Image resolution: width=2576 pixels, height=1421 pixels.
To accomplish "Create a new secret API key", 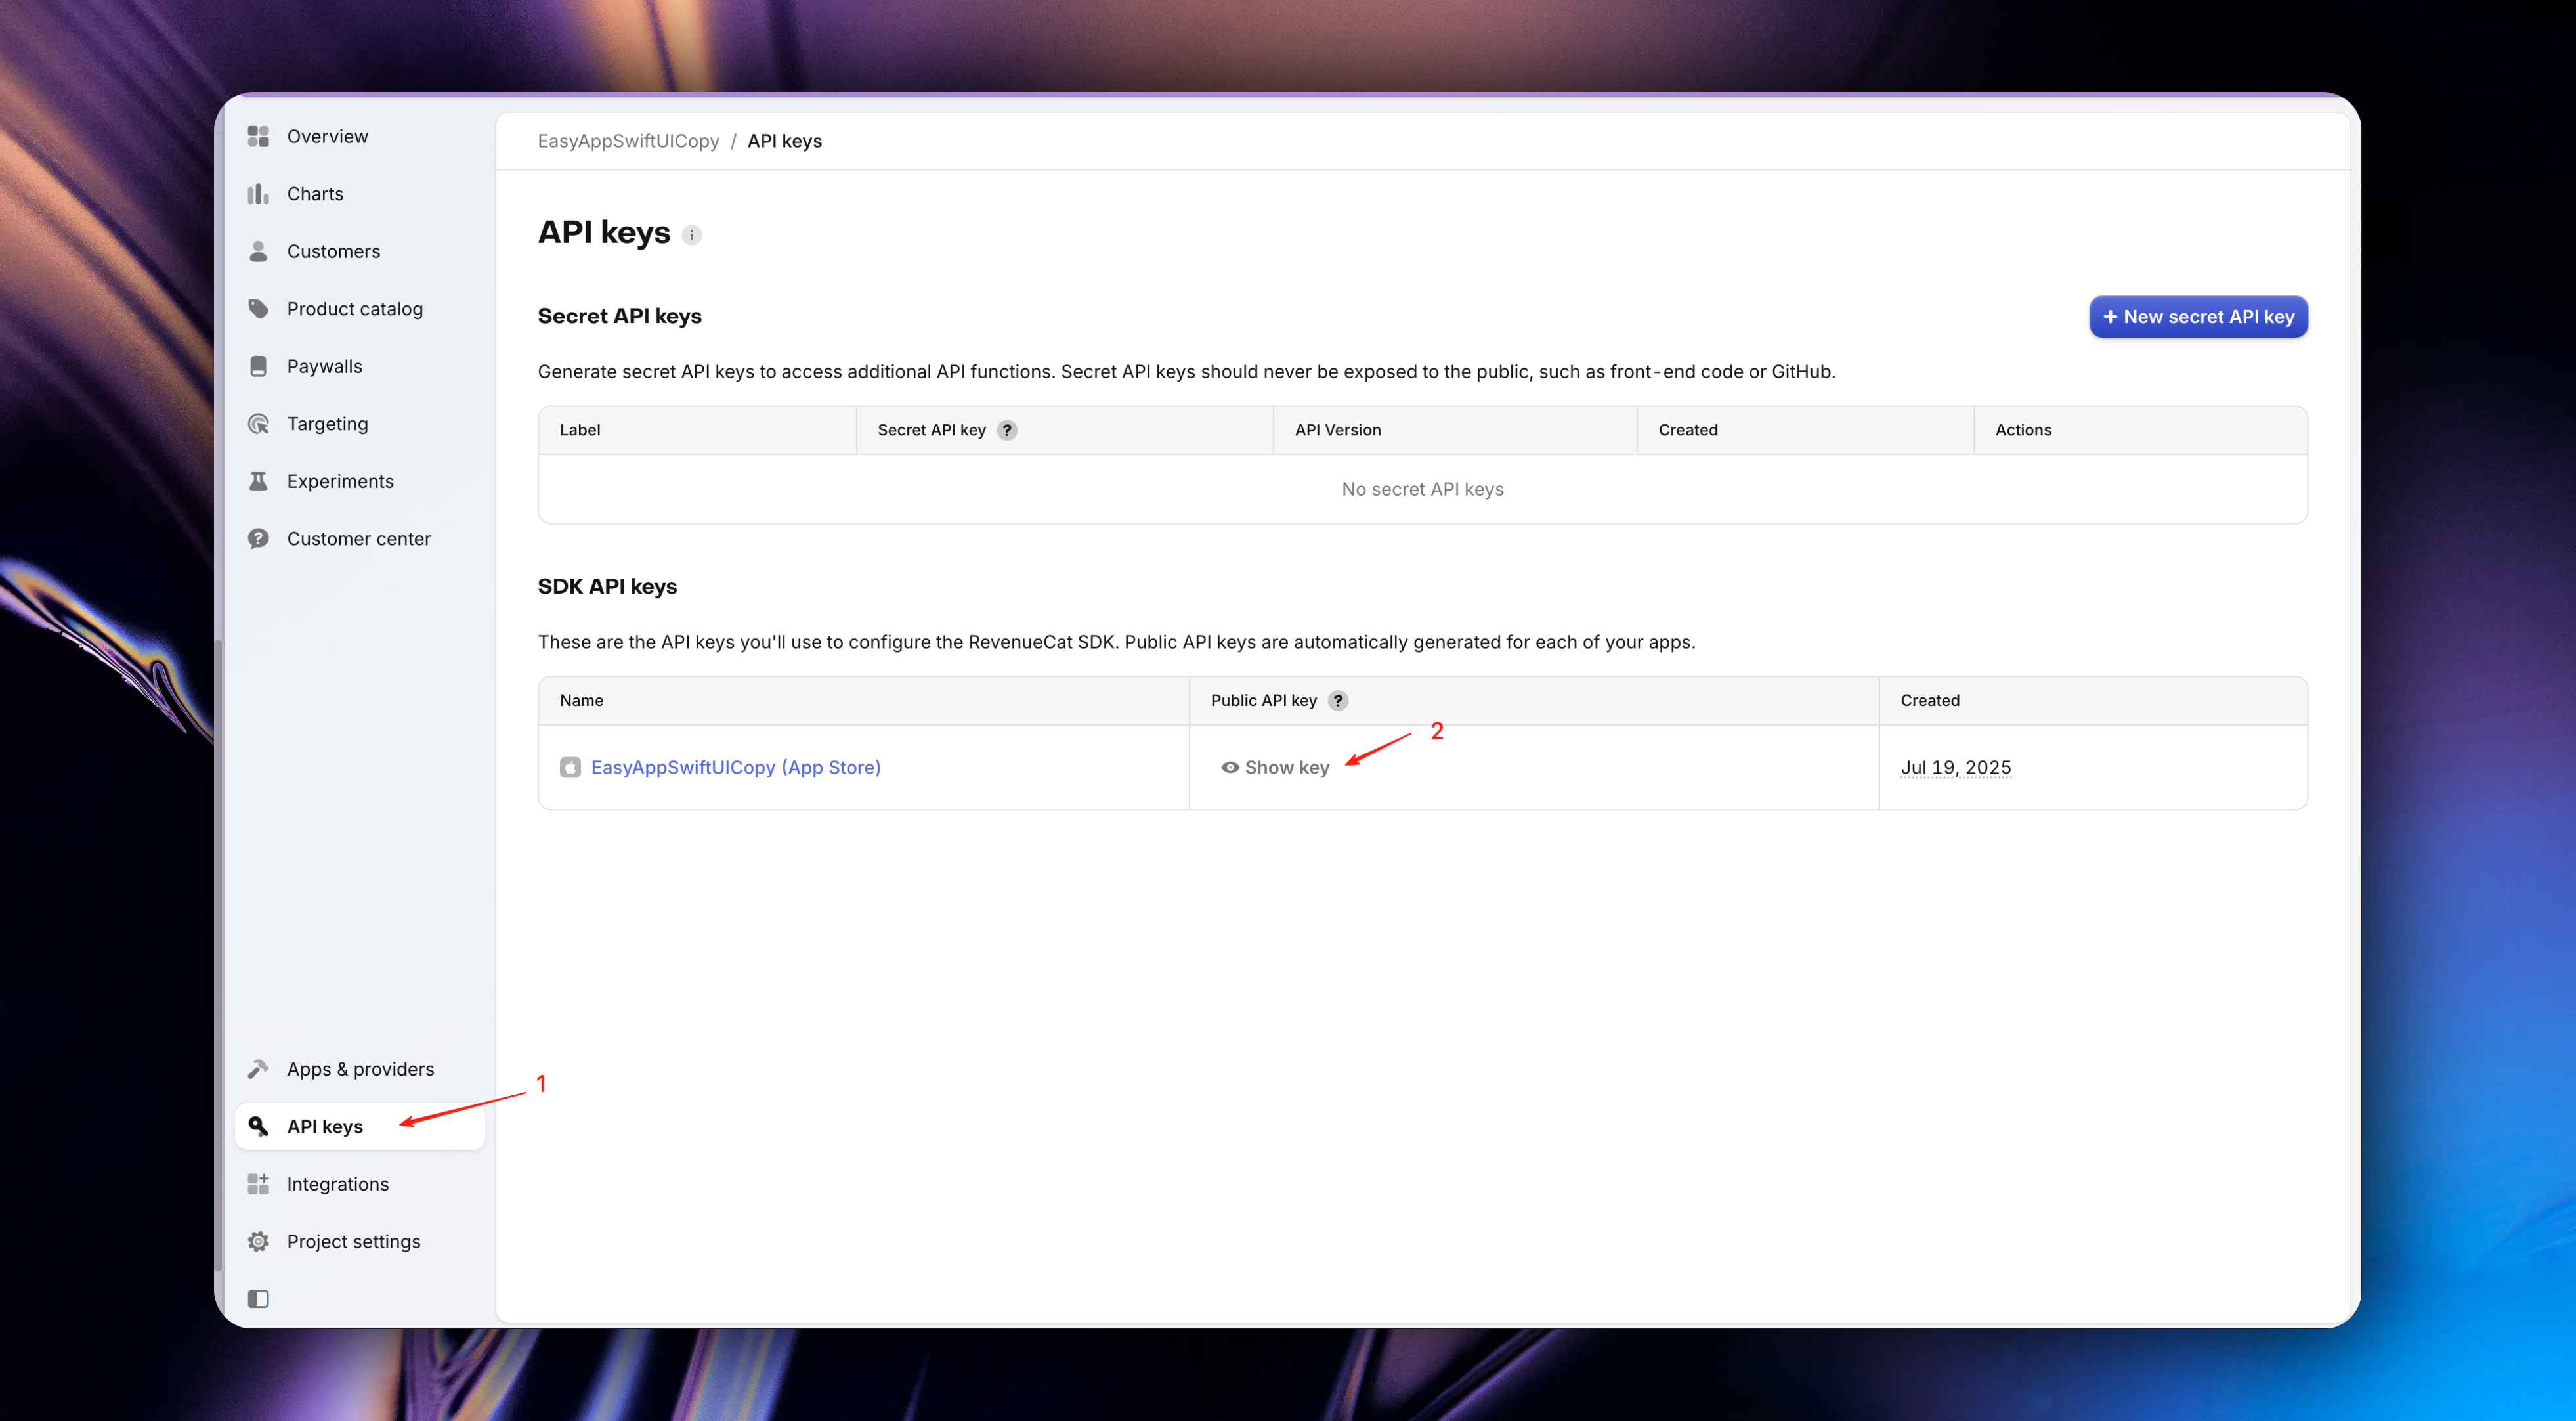I will (2198, 317).
